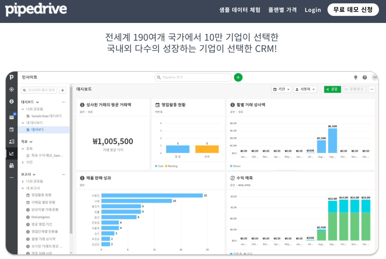Select highlighted 대시보드 tree item
This screenshot has width=386, height=259.
tap(43, 129)
